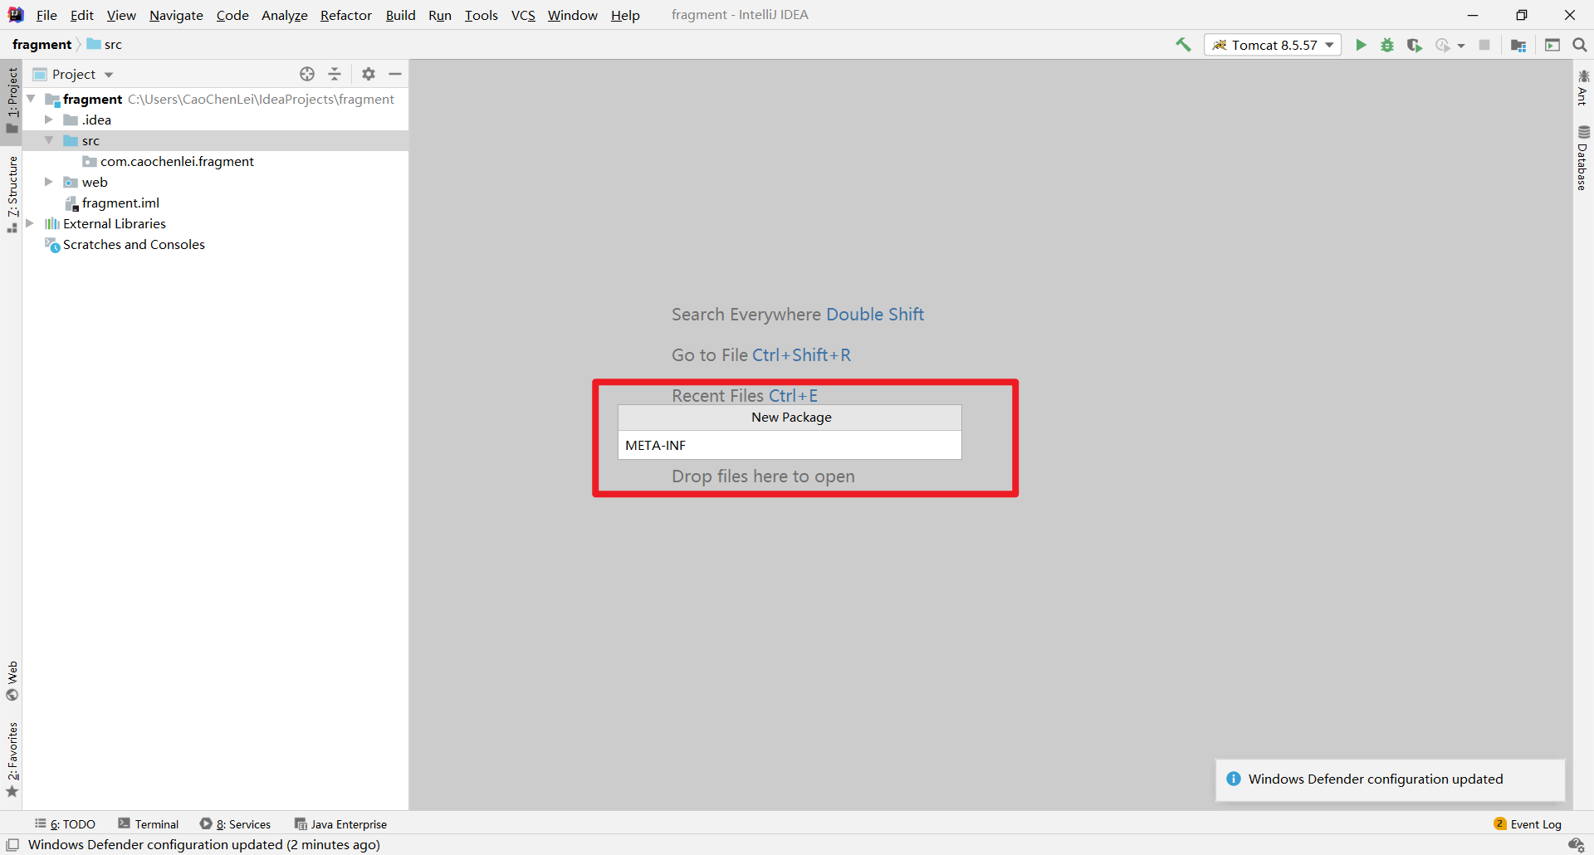
Task: Expand the .idea folder
Action: point(49,120)
